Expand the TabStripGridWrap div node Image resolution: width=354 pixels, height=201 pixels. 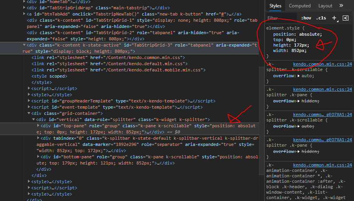24,7
